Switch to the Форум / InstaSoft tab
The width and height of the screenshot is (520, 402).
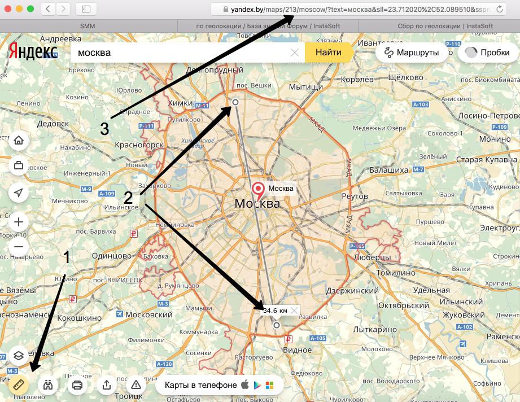click(268, 26)
